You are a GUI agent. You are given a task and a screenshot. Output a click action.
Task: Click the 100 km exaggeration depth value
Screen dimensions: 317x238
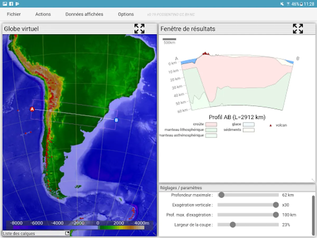[289, 215]
